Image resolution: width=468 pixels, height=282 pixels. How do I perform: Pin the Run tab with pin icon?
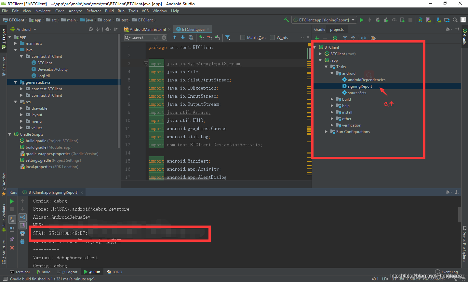pos(12,239)
